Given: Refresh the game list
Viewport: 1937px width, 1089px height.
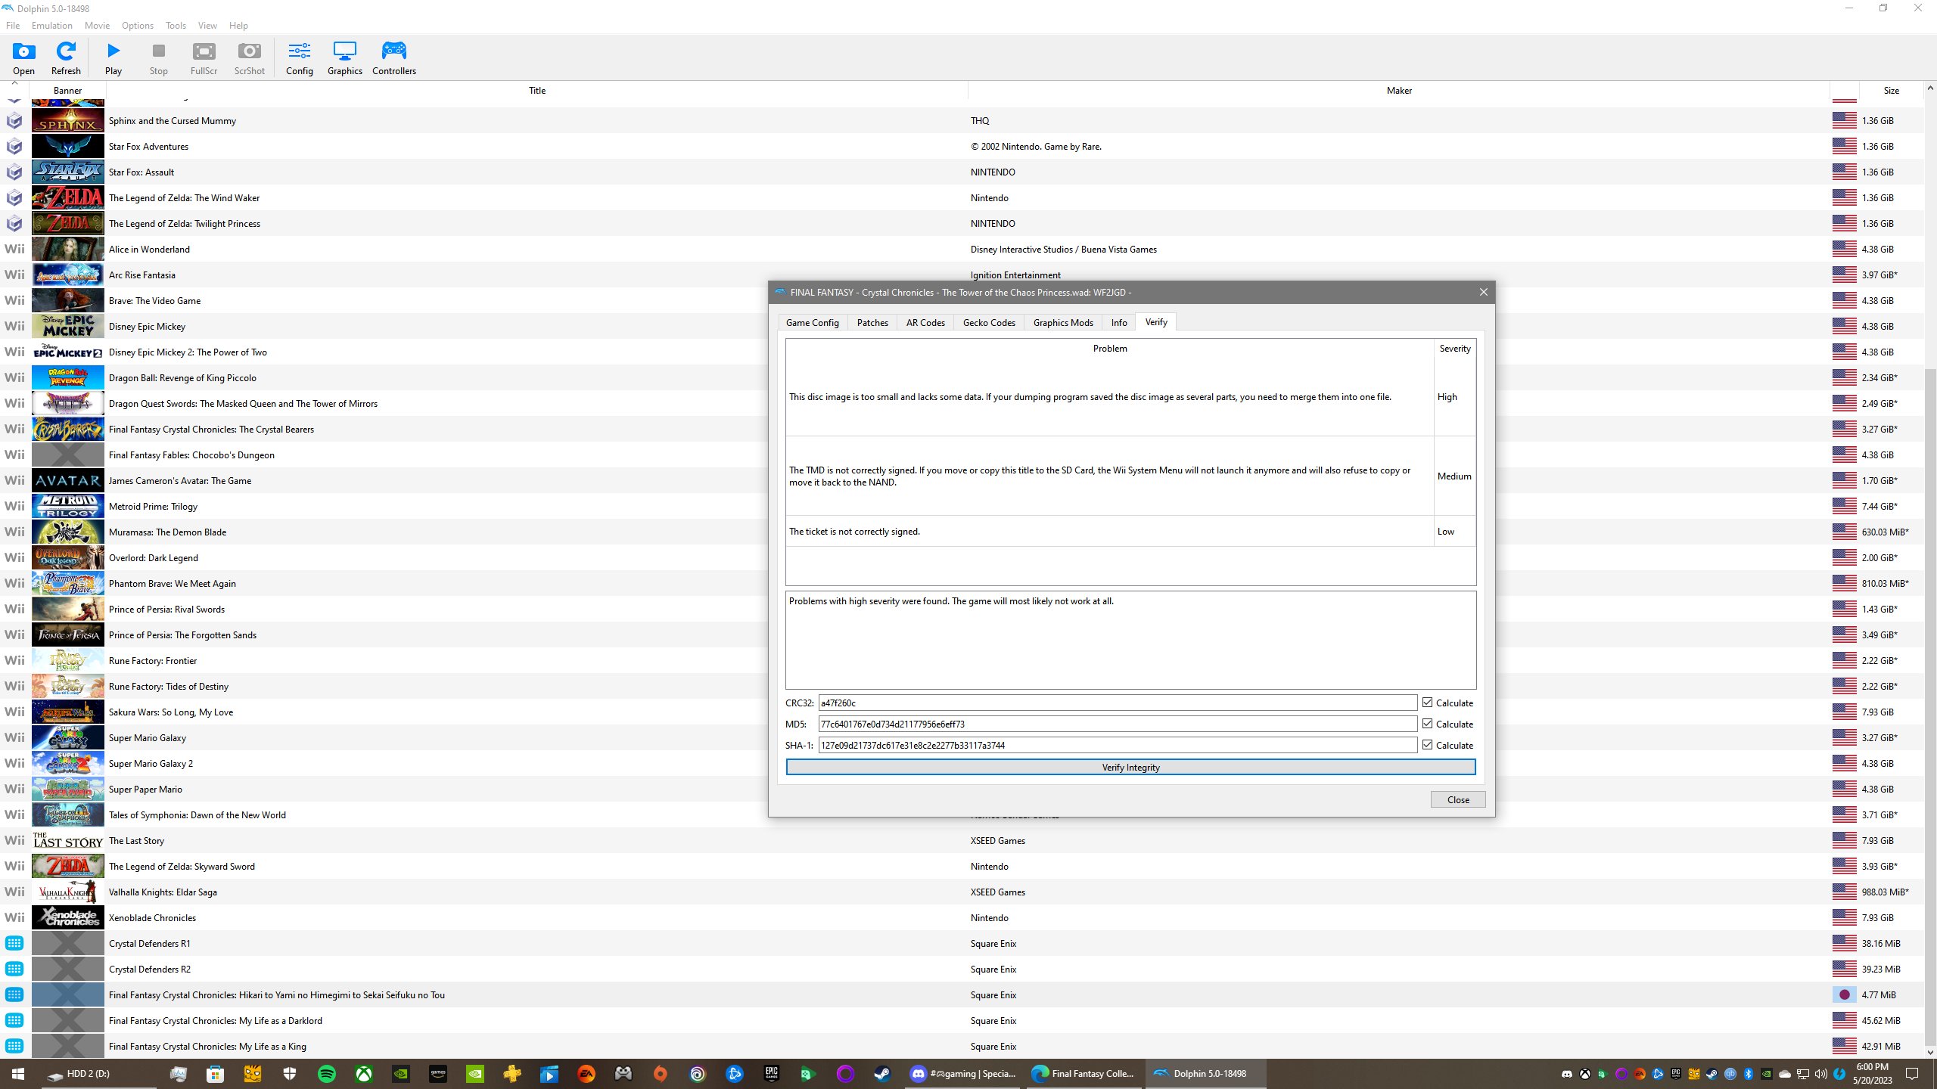Looking at the screenshot, I should pos(66,58).
